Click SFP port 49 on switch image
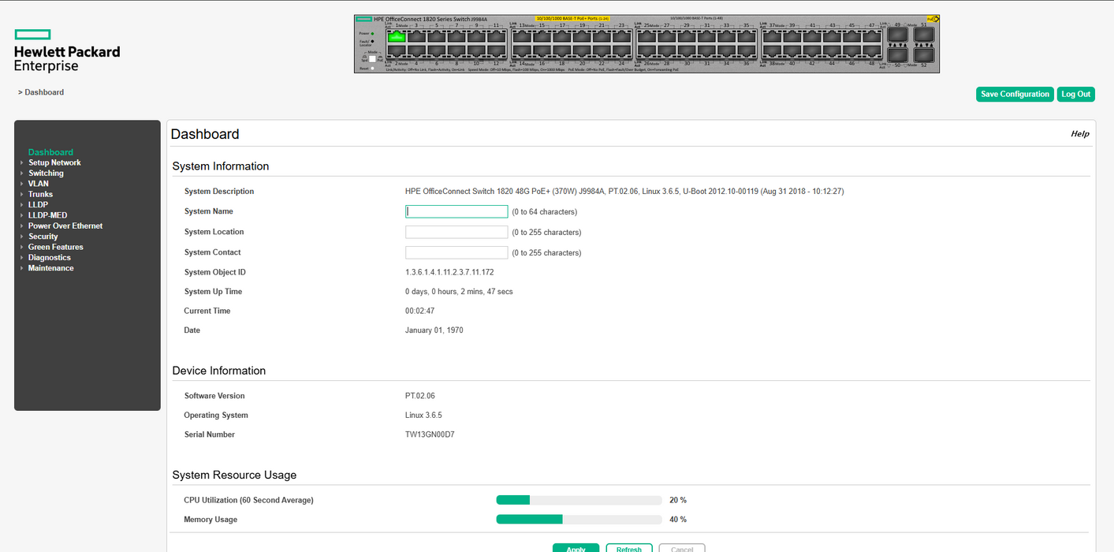The height and width of the screenshot is (552, 1114). tap(898, 35)
